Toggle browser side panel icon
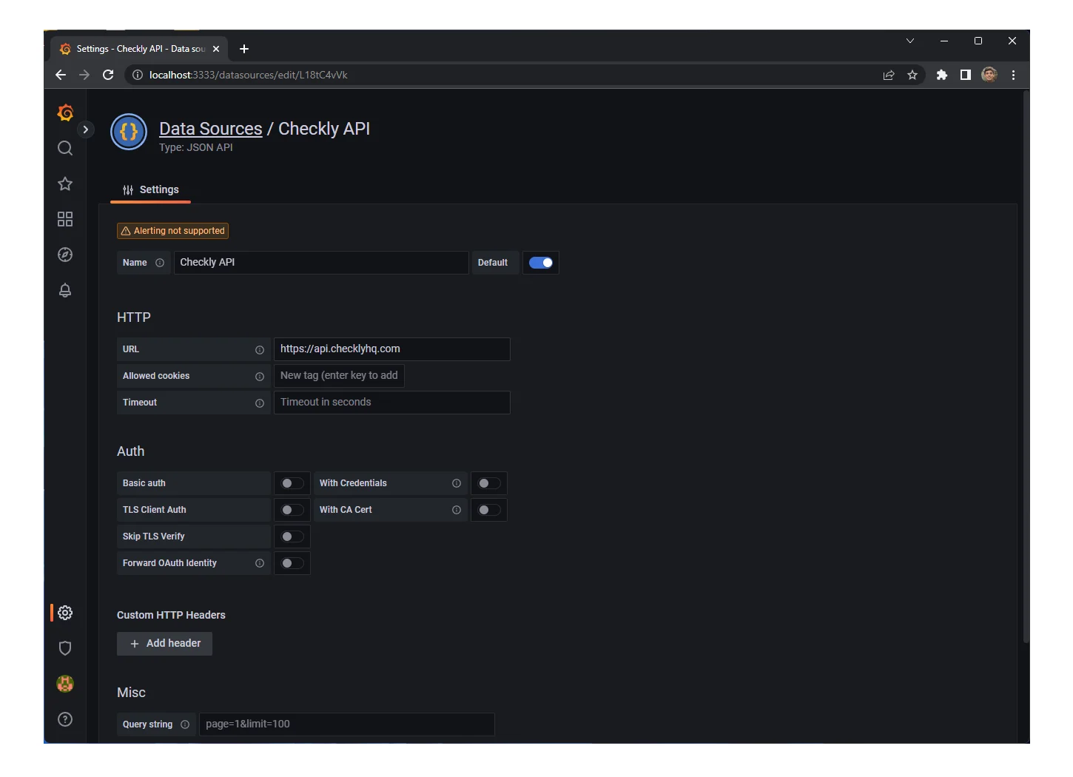 (x=966, y=75)
